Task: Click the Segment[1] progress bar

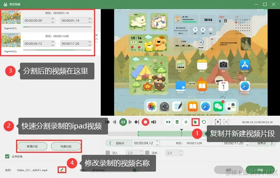Action: click(x=57, y=27)
